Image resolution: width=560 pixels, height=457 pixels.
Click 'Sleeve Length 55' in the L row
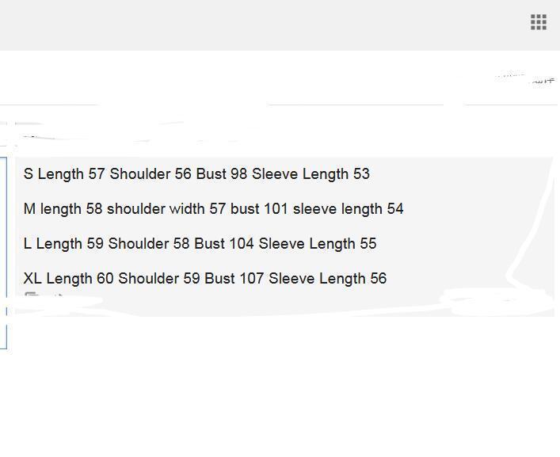pos(318,244)
